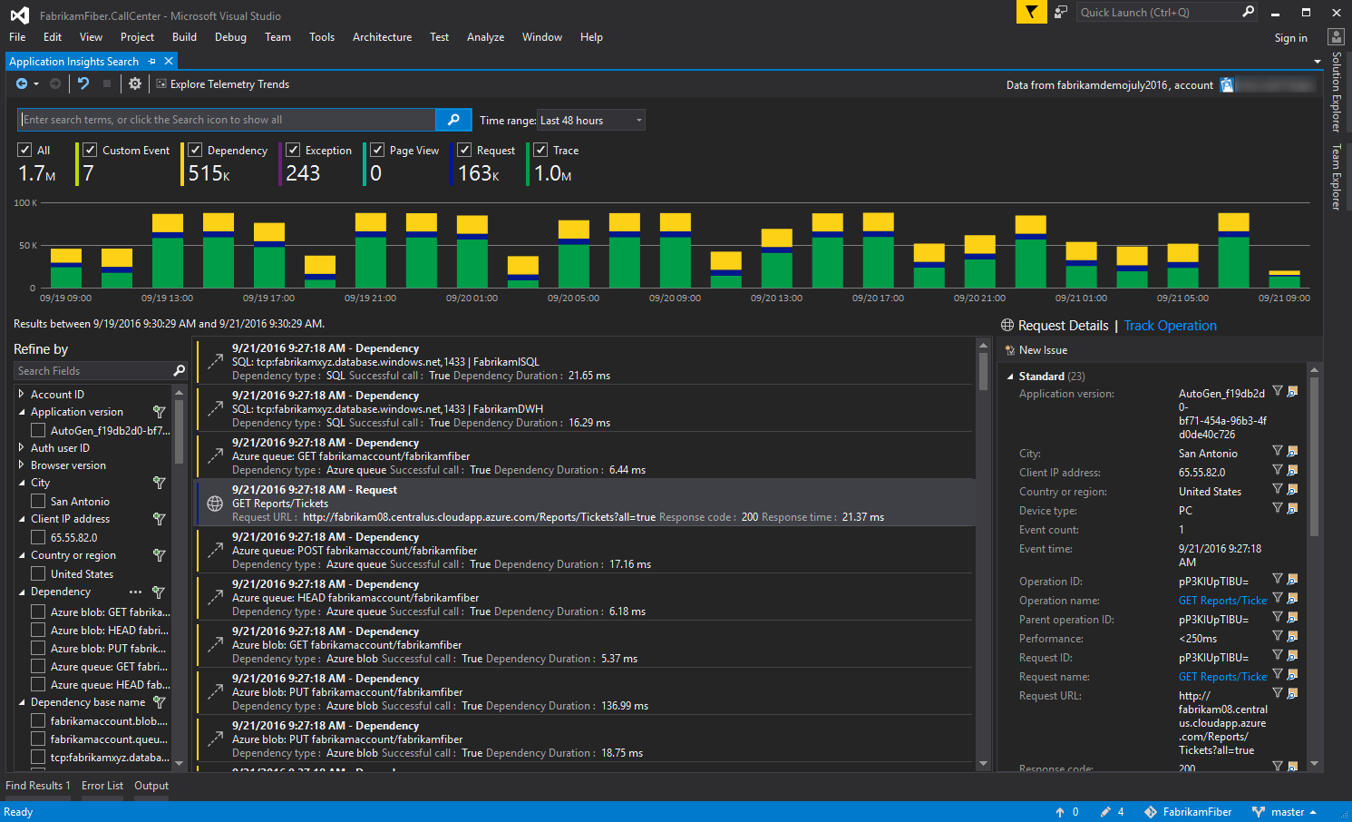Viewport: 1352px width, 822px height.
Task: Open Dependency ellipsis more options
Action: tap(136, 592)
